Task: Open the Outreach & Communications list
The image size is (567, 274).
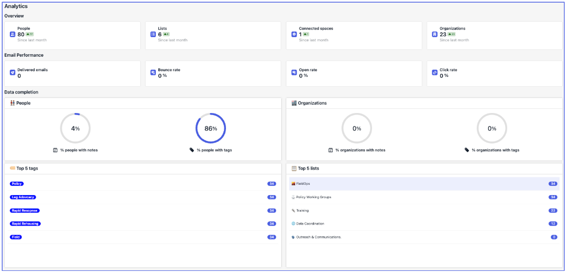Action: click(x=318, y=237)
